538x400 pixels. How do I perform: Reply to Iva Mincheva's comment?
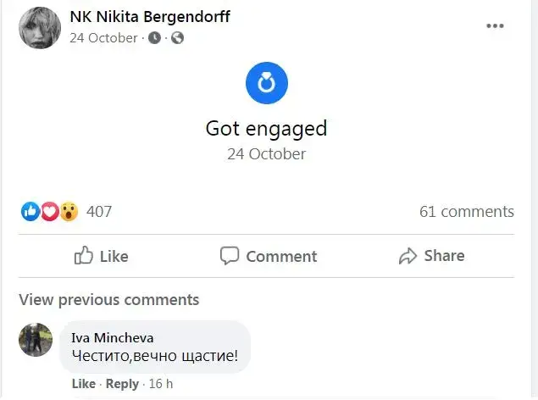[x=122, y=384]
